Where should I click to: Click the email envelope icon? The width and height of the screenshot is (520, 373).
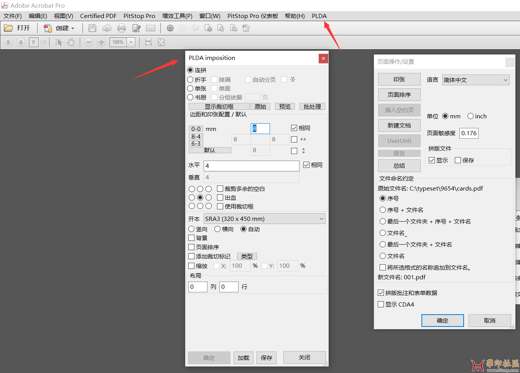click(x=151, y=28)
